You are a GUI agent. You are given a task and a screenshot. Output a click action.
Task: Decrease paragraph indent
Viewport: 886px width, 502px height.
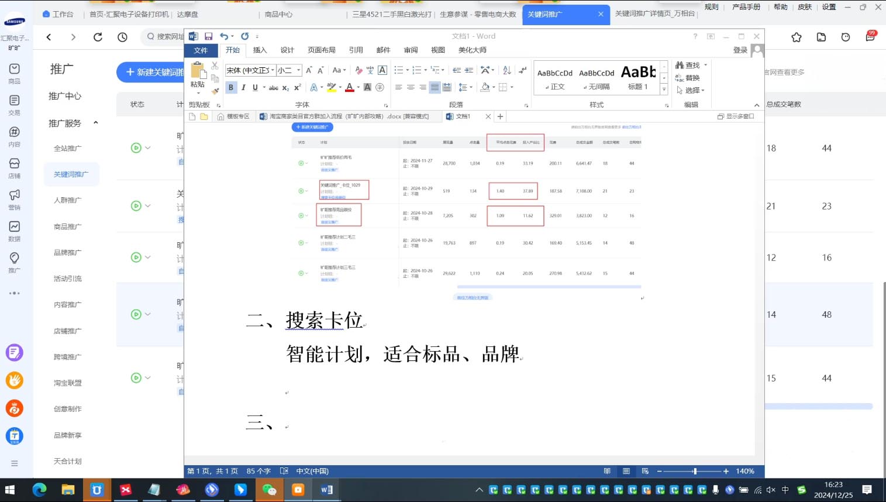pos(457,70)
